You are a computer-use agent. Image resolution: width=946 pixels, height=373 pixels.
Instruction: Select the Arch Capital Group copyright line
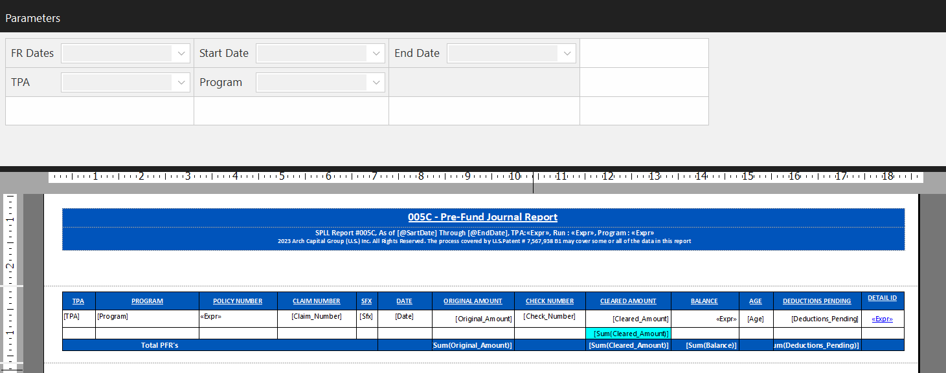click(483, 241)
